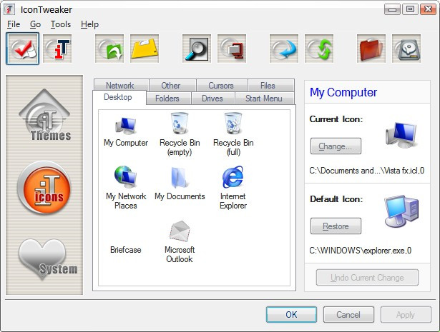Click the current icon monitor preview
This screenshot has height=332, width=440.
click(401, 135)
